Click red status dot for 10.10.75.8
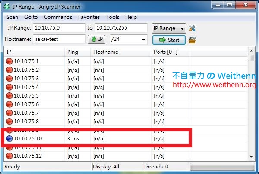 click(9, 122)
